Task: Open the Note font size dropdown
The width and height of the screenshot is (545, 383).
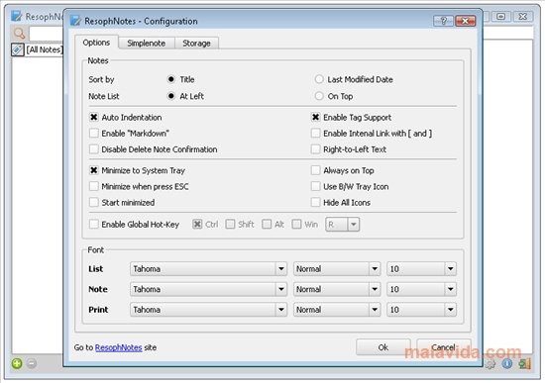Action: (x=421, y=289)
